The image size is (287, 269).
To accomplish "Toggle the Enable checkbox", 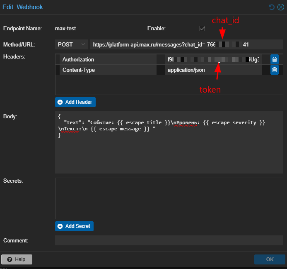I will point(202,29).
